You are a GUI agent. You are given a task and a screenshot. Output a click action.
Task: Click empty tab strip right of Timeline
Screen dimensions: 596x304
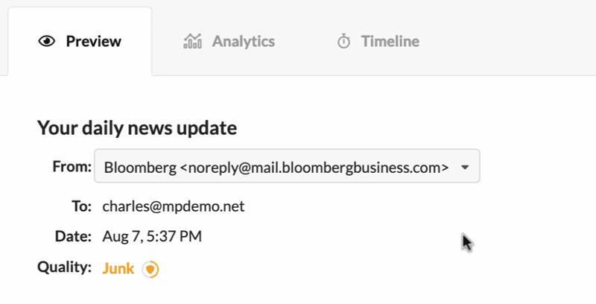[514, 42]
